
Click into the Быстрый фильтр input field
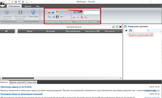[x=97, y=27]
